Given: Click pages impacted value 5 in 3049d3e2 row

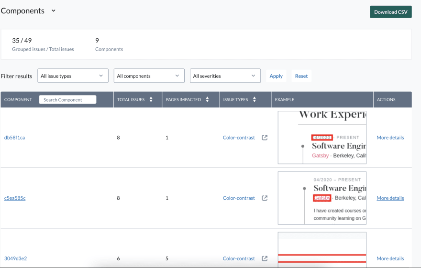Looking at the screenshot, I should click(167, 258).
